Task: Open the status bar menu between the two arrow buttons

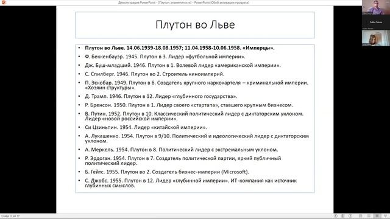Action: pyautogui.click(x=343, y=216)
